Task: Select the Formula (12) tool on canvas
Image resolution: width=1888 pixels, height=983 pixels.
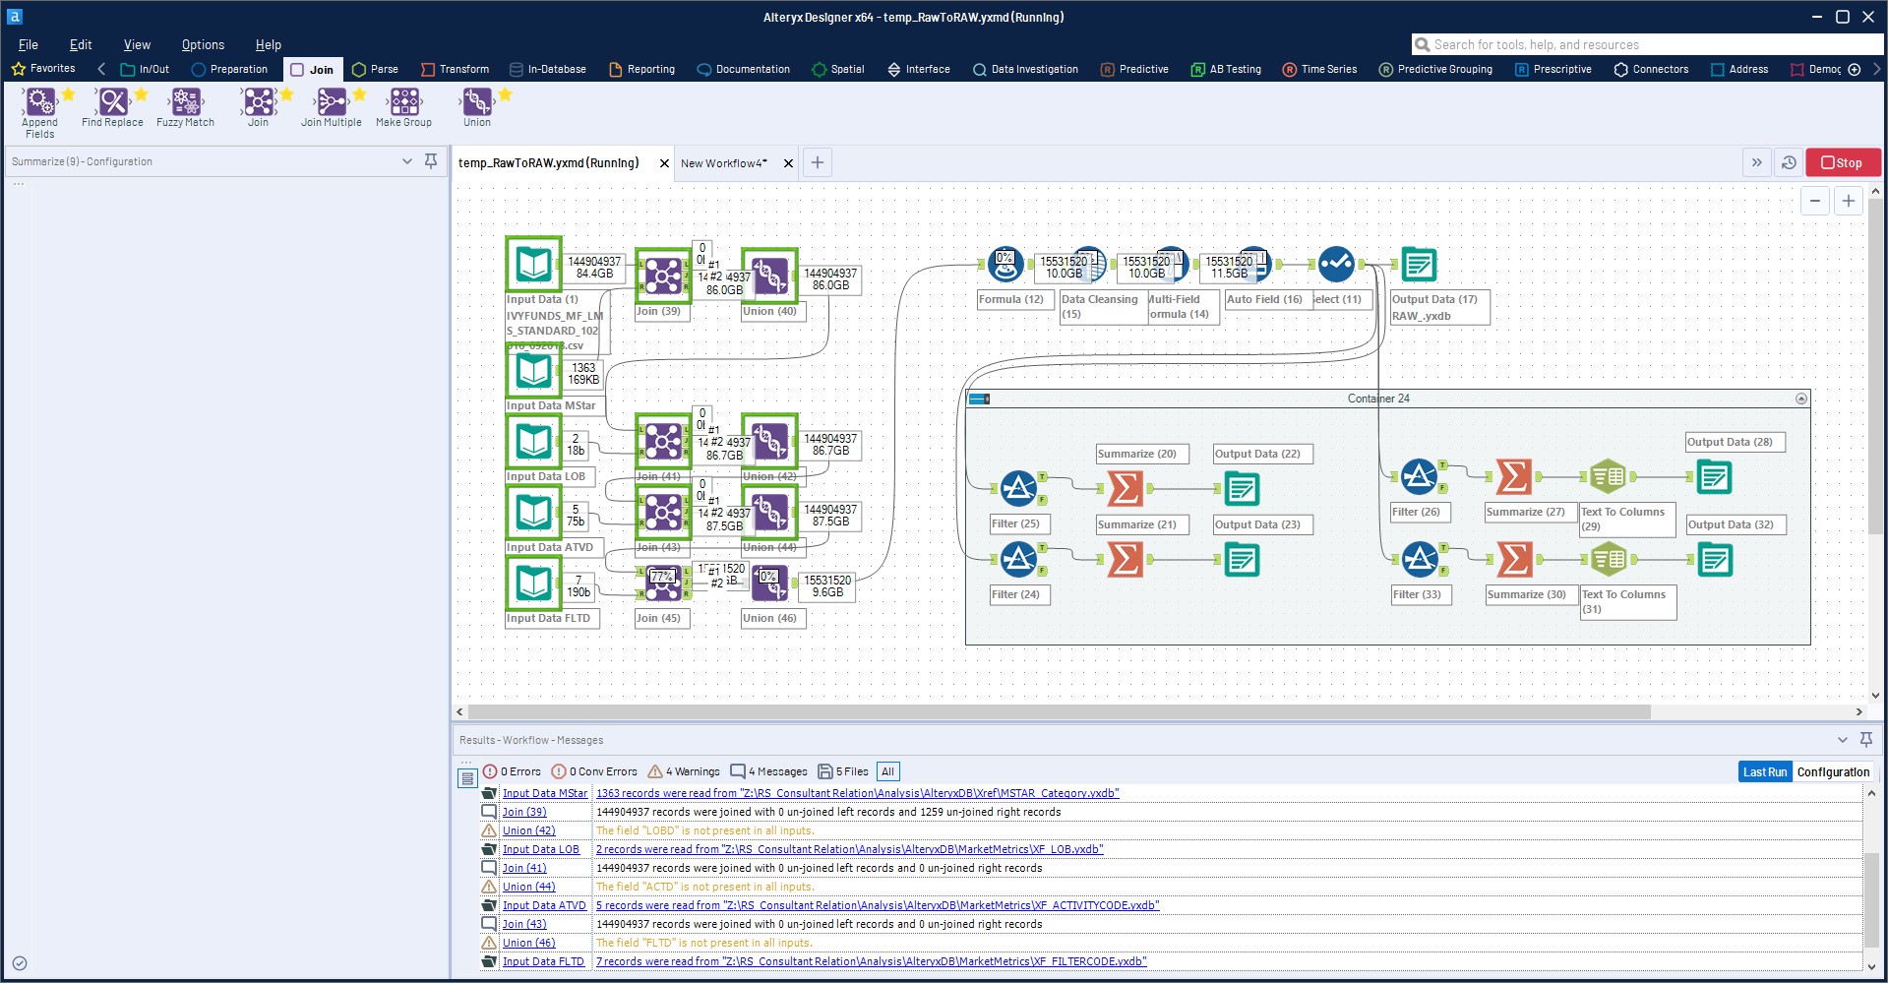Action: point(1005,264)
